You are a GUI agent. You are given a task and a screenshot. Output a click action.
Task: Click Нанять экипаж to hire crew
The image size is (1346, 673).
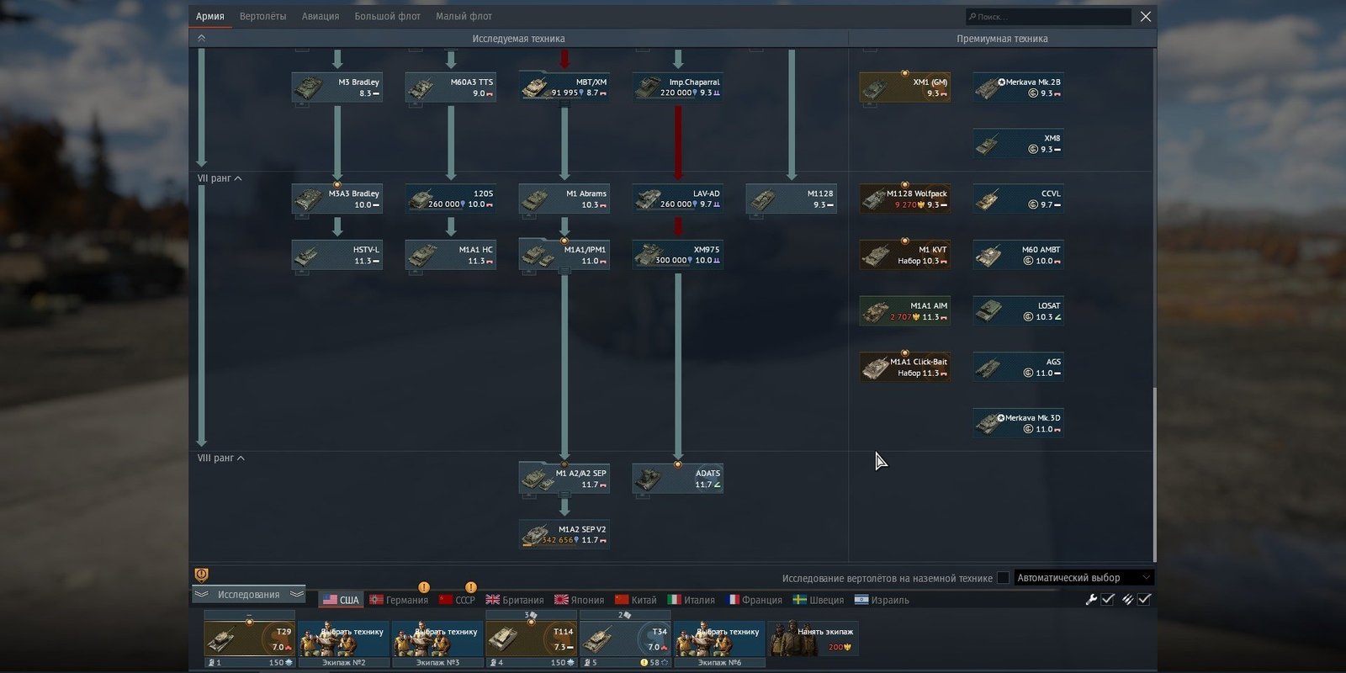click(x=813, y=639)
